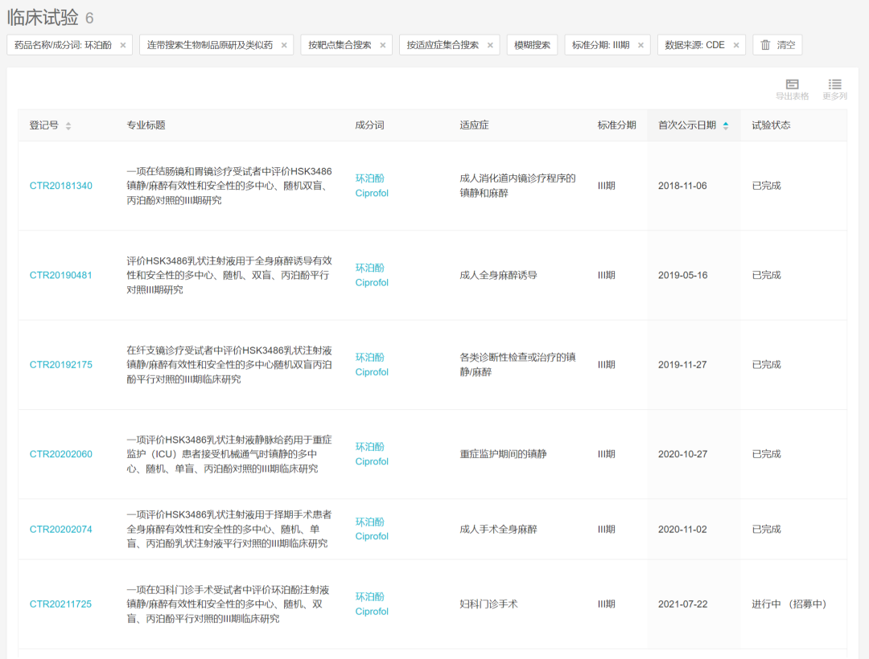Sort by 登记号 column arrows
The width and height of the screenshot is (869, 659).
pyautogui.click(x=68, y=126)
